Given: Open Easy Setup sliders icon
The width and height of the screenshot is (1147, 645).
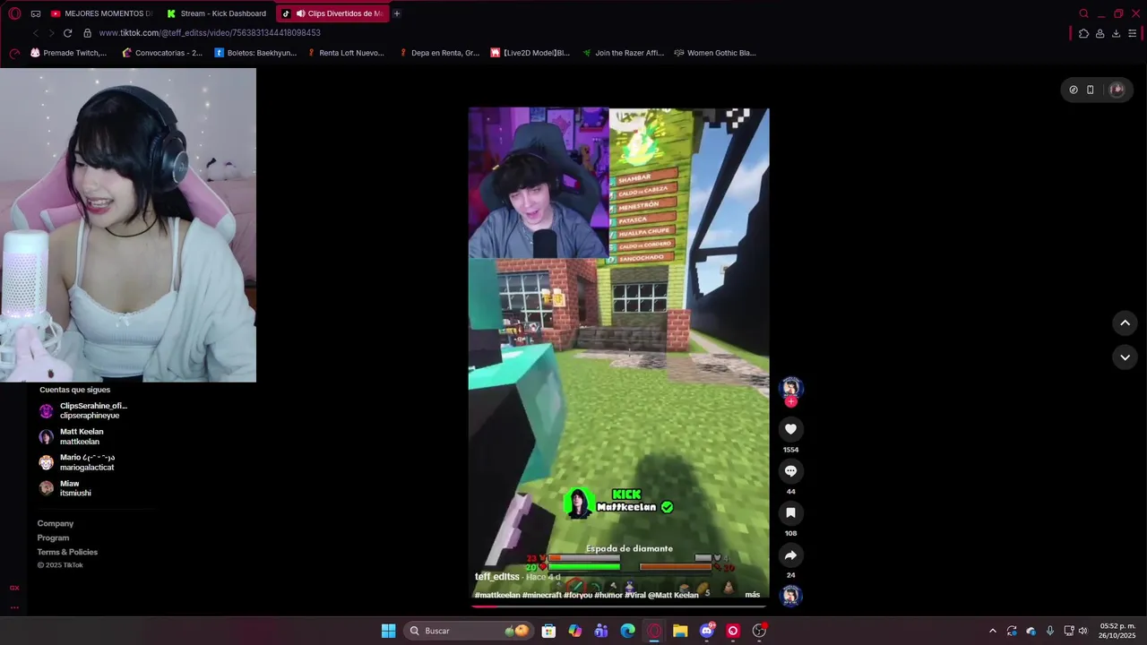Looking at the screenshot, I should [x=1133, y=33].
